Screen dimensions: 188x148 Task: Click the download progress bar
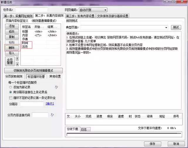pyautogui.click(x=124, y=134)
